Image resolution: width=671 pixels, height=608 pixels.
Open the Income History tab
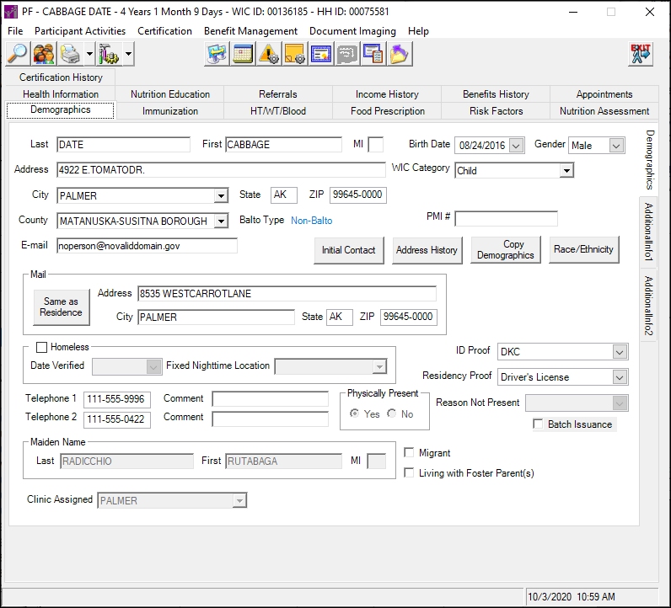tap(387, 94)
